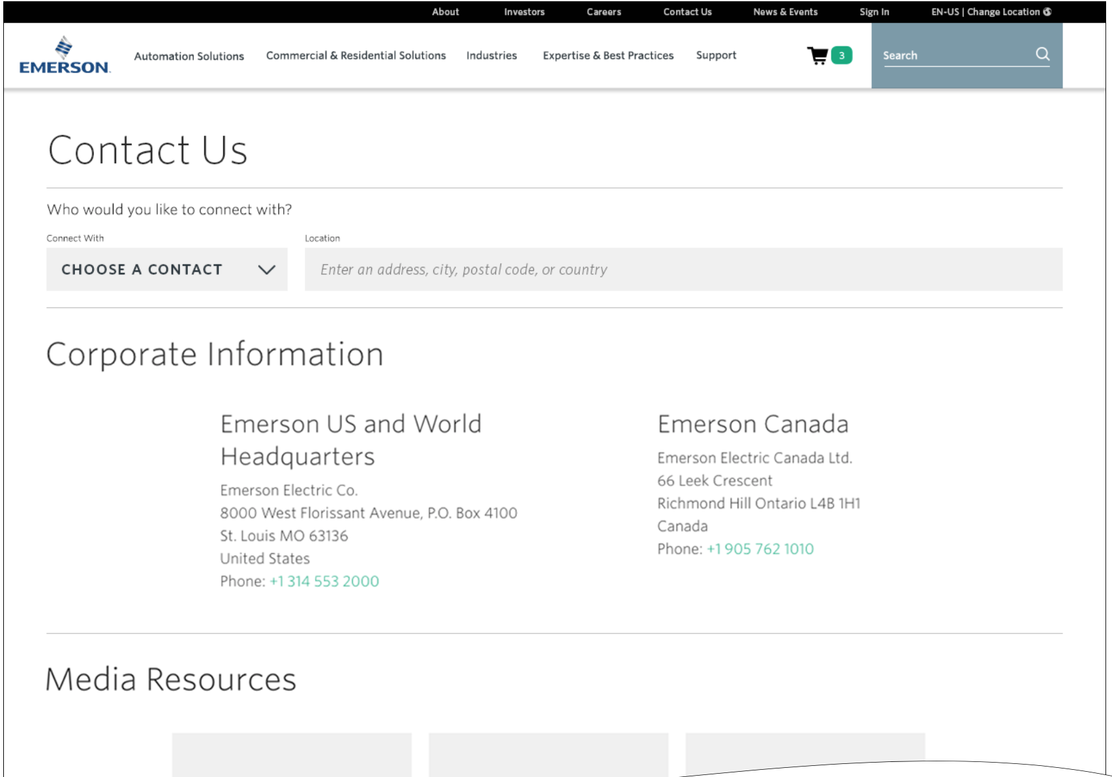Open the Support menu
Screen dimensions: 1112x777
tap(716, 55)
